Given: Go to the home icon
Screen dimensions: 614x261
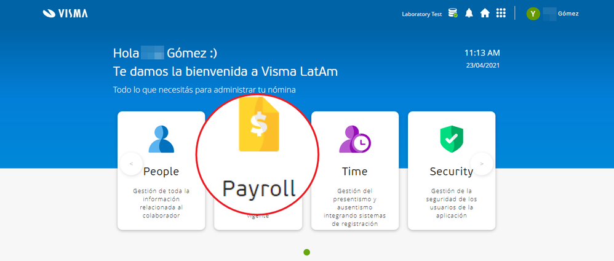Looking at the screenshot, I should click(485, 14).
